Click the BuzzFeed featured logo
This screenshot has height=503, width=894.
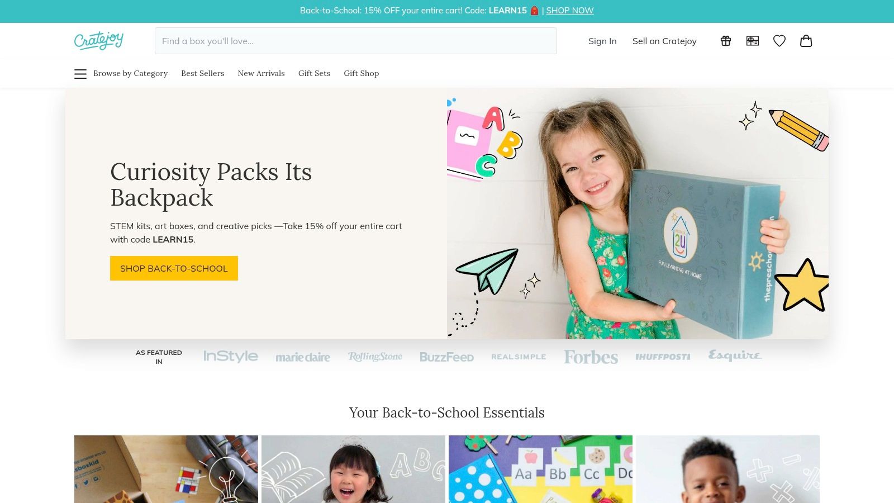pyautogui.click(x=446, y=357)
